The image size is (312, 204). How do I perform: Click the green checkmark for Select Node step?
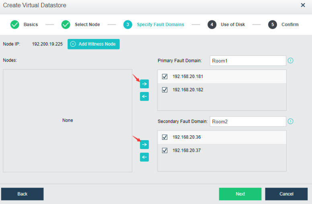[x=66, y=24]
